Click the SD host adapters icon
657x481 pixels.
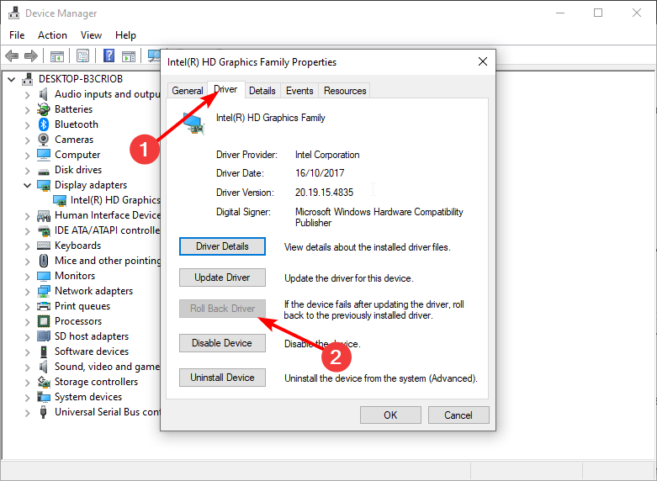44,336
